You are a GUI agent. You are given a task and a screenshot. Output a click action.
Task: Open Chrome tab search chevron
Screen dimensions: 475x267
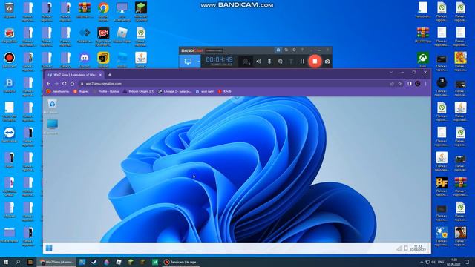tap(391, 73)
